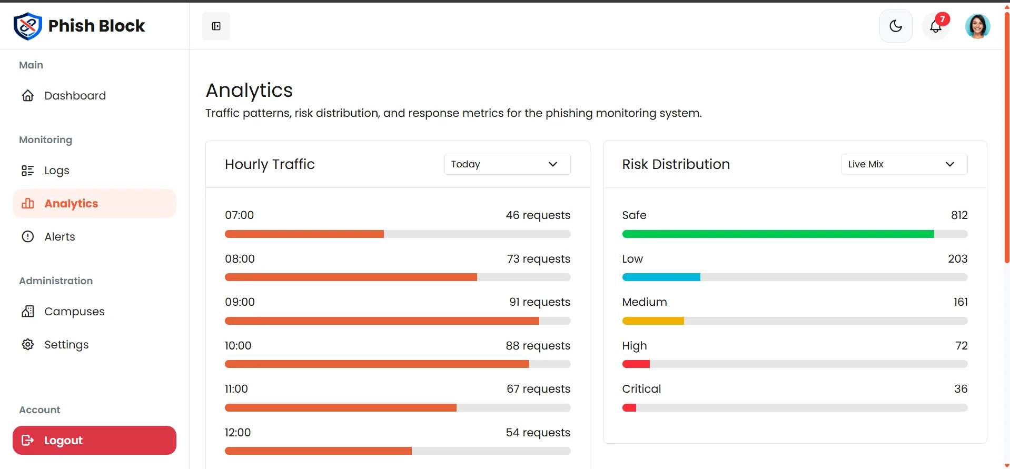The image size is (1010, 469).
Task: Click the blue Low risk bar
Action: [661, 277]
